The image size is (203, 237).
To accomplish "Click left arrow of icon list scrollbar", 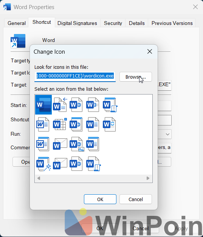I will (39, 178).
